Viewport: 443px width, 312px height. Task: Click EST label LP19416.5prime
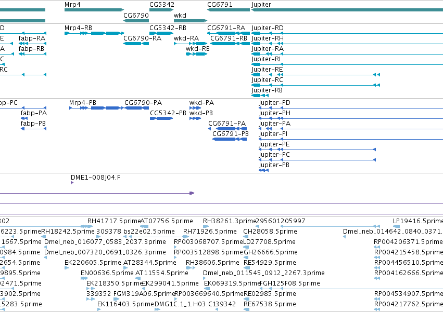(418, 221)
